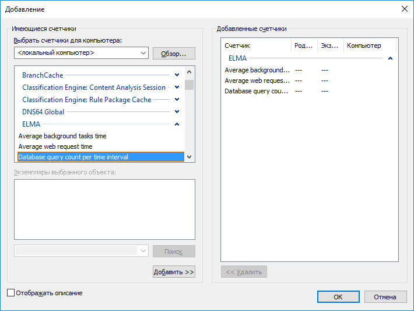
Task: Select added 'Average web reques...' row
Action: [x=257, y=81]
